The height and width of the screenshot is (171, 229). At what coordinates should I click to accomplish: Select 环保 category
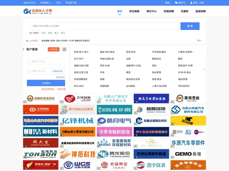tap(102, 73)
